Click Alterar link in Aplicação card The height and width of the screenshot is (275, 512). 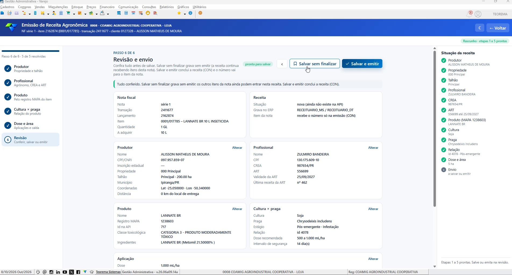pyautogui.click(x=373, y=259)
